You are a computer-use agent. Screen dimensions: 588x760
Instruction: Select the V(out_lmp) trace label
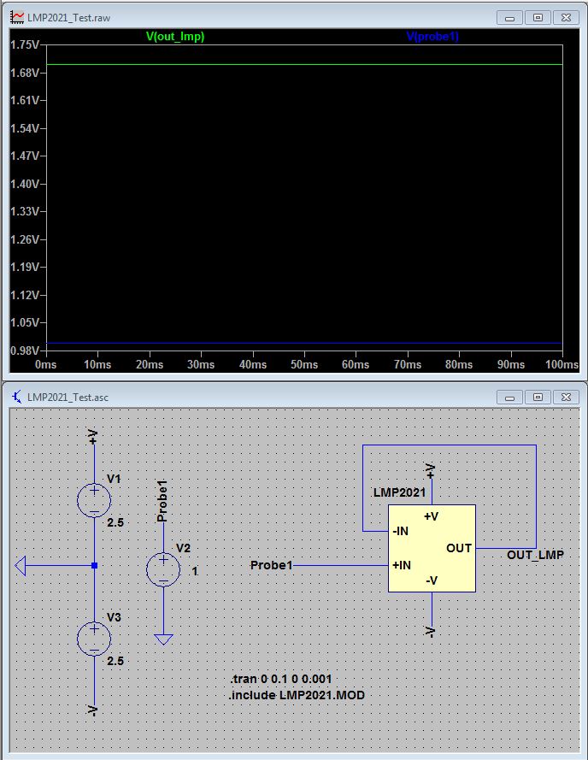tap(175, 37)
